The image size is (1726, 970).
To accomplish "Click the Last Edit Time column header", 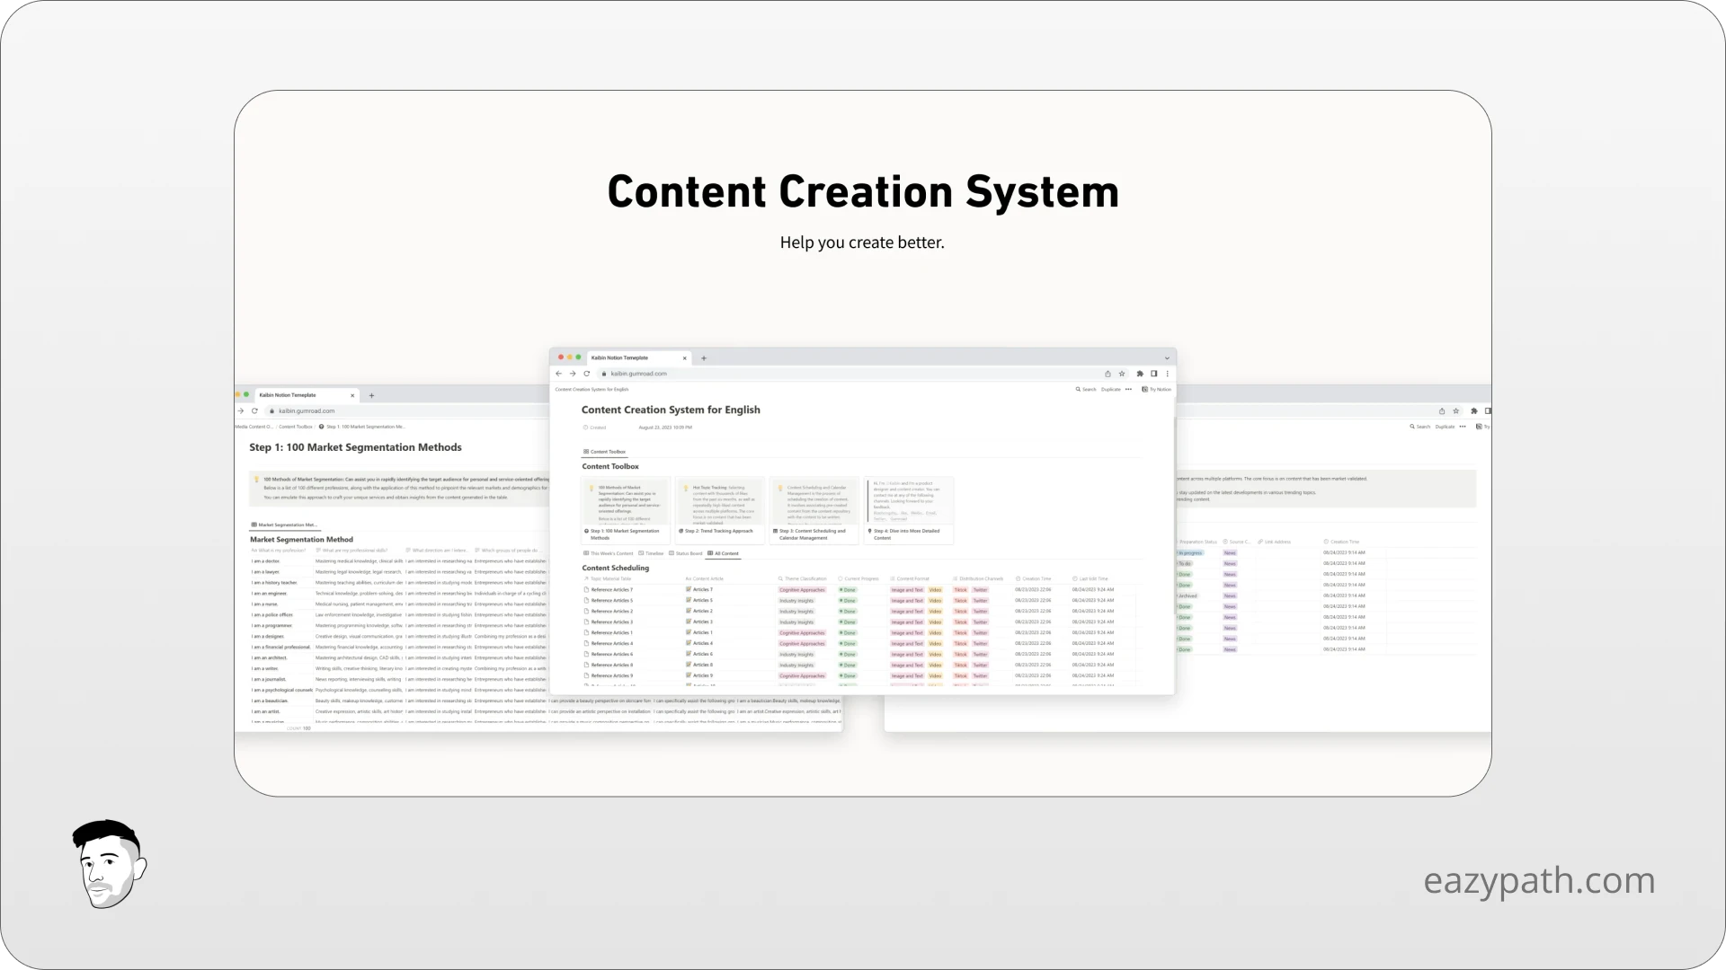I will pos(1090,579).
